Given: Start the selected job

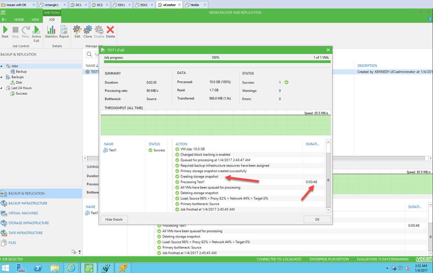Looking at the screenshot, I should (5, 32).
